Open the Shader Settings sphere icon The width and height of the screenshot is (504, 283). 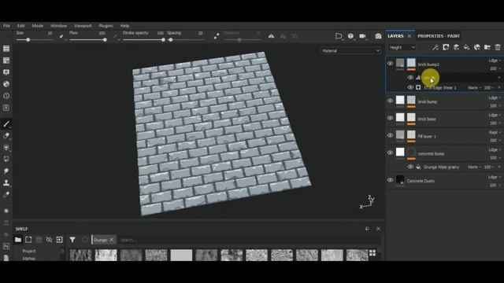point(6,84)
